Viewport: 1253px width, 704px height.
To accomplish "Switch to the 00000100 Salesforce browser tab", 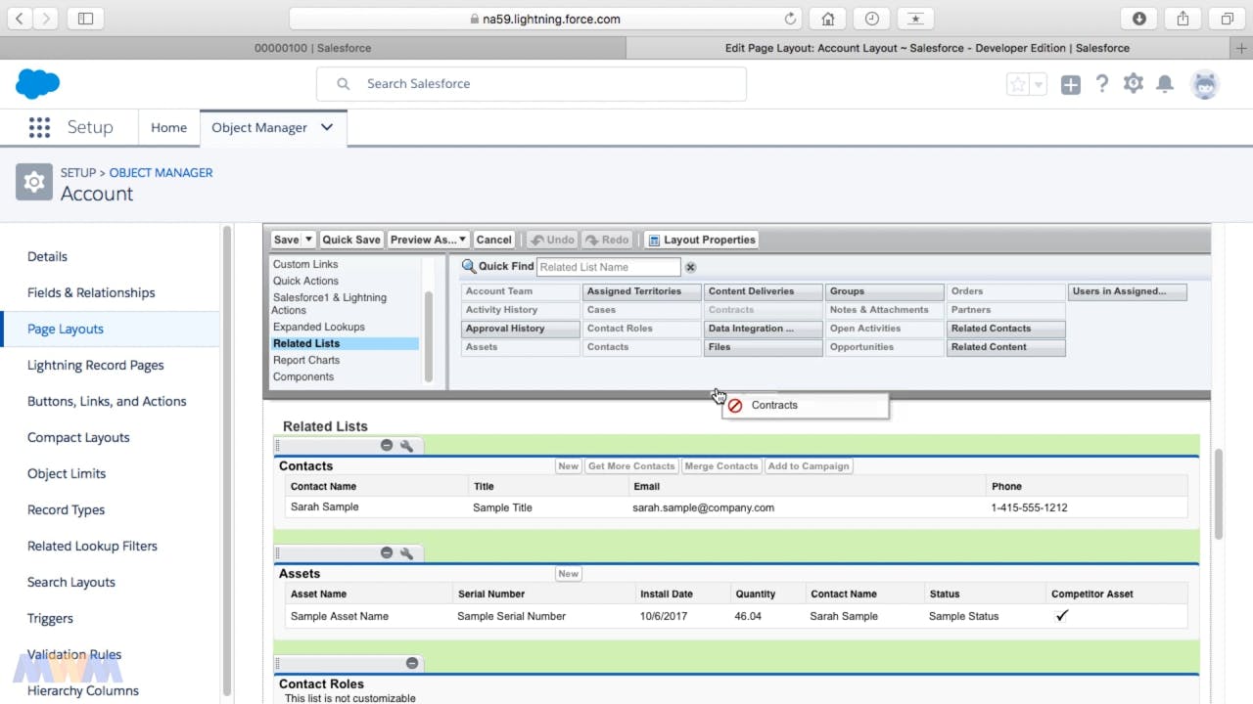I will [312, 48].
